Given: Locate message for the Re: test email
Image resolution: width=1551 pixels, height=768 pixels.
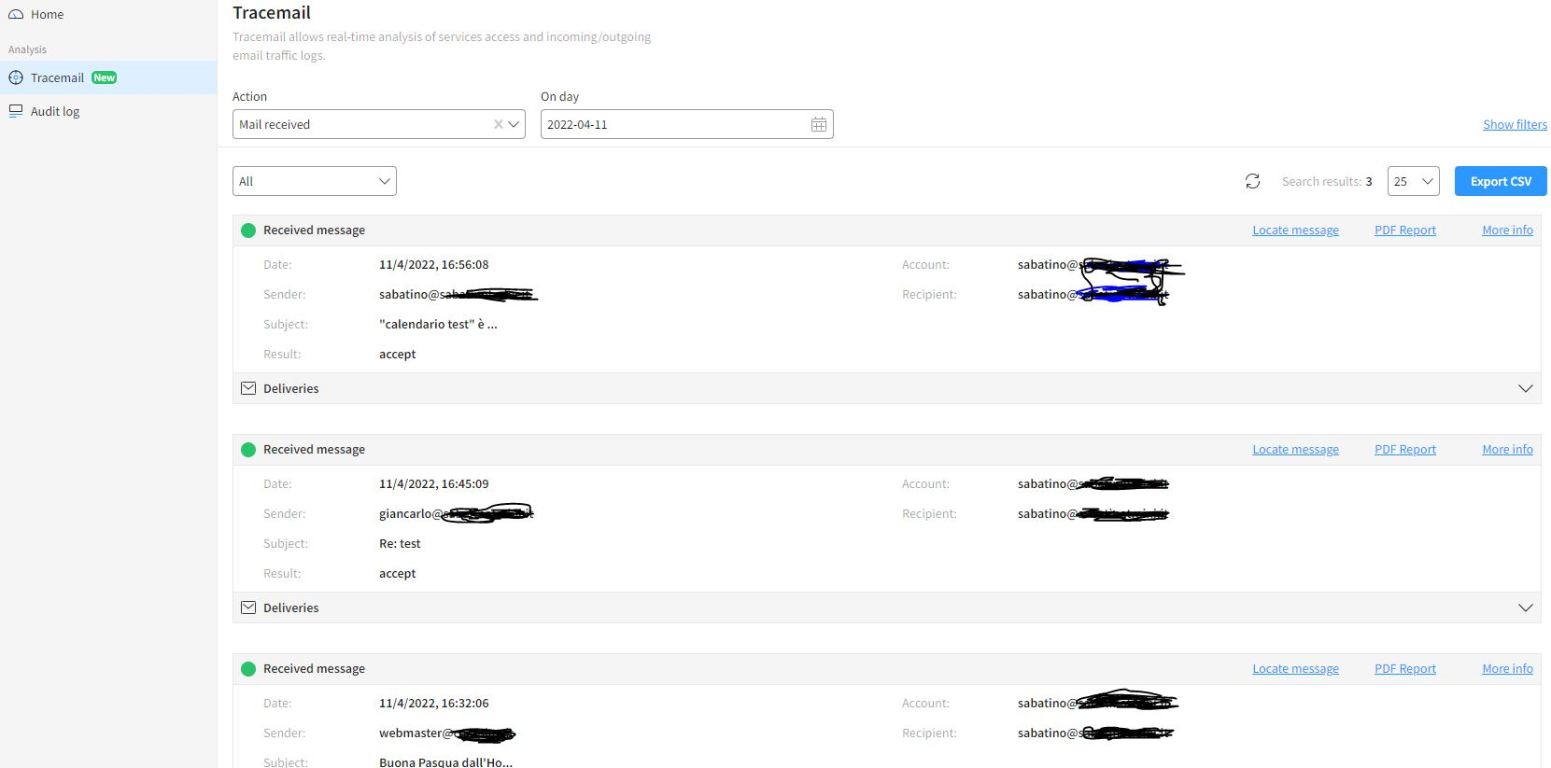Looking at the screenshot, I should [x=1295, y=450].
